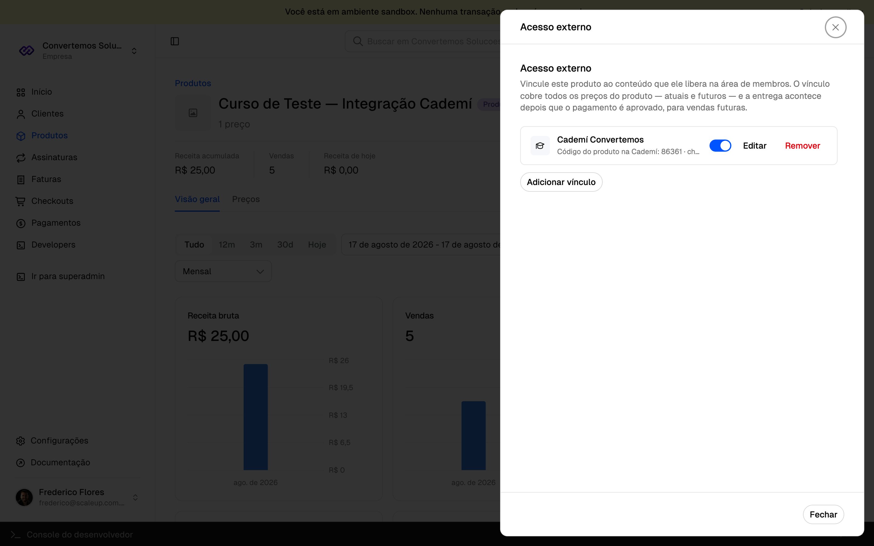Viewport: 874px width, 546px height.
Task: Click Adicionar vínculo button
Action: [x=561, y=182]
